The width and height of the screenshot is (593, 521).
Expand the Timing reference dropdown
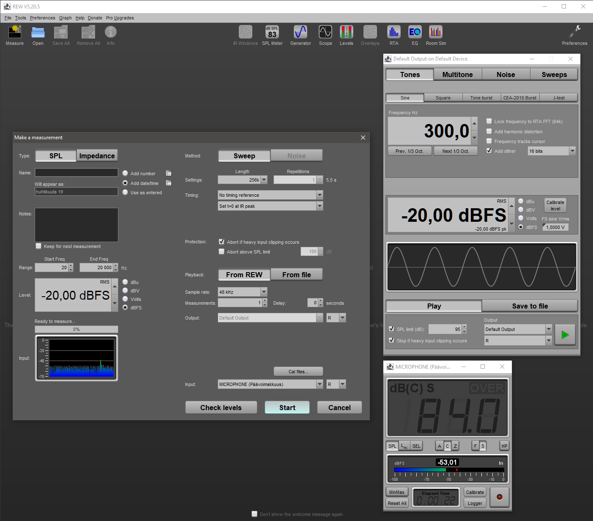[x=320, y=195]
